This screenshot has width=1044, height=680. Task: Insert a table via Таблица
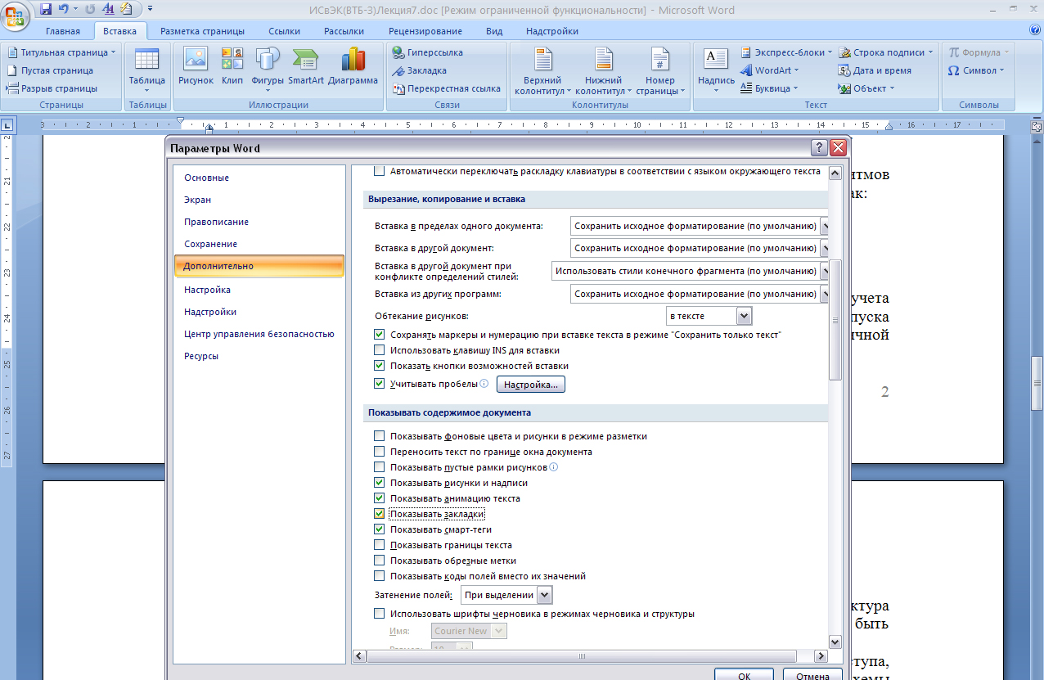click(146, 70)
